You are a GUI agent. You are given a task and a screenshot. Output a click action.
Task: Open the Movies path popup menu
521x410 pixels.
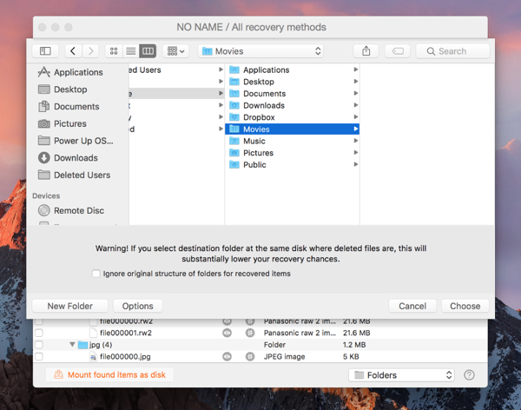(x=260, y=51)
